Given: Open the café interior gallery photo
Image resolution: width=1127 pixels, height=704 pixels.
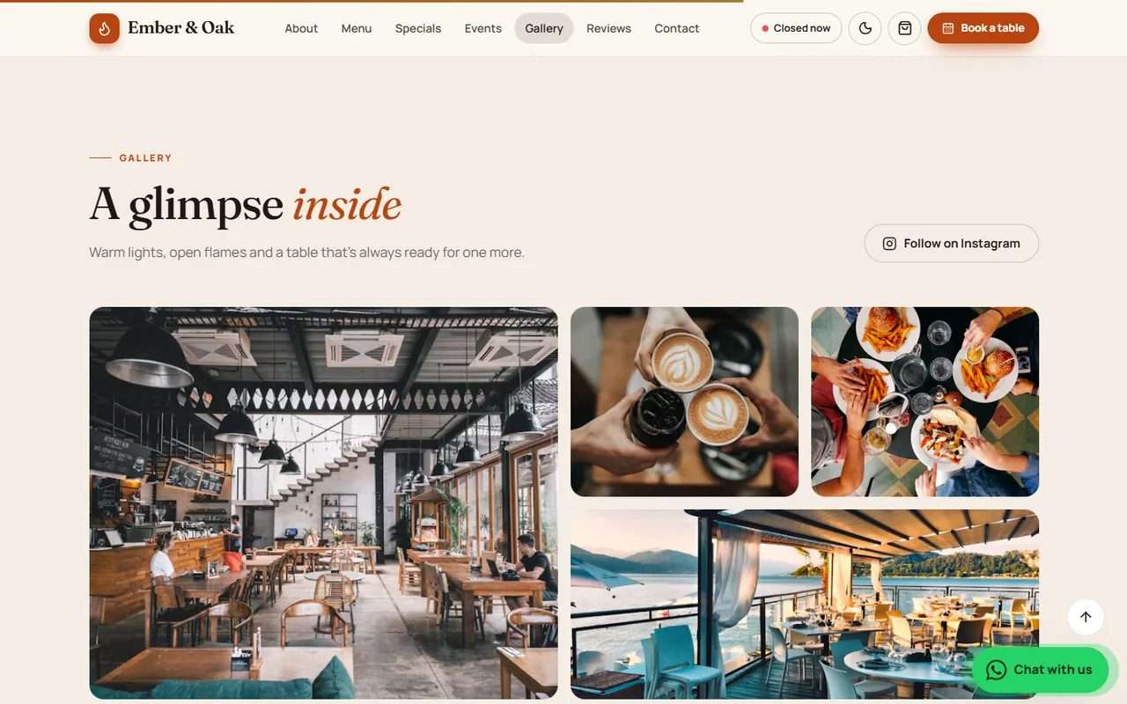Looking at the screenshot, I should pyautogui.click(x=323, y=503).
